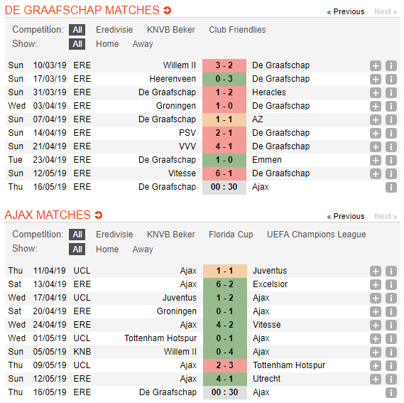Open the info icon for PSV vs De Graafschap

[391, 133]
